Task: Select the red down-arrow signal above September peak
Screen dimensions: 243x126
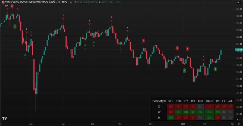Action: tap(63, 19)
